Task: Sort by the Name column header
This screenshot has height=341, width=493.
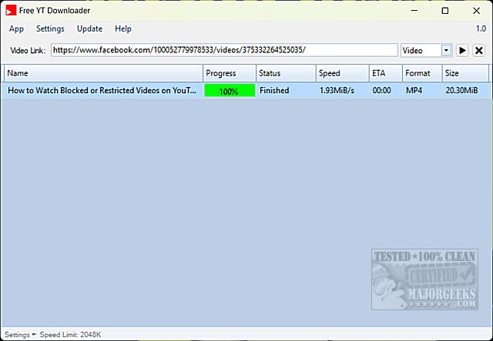Action: 103,73
